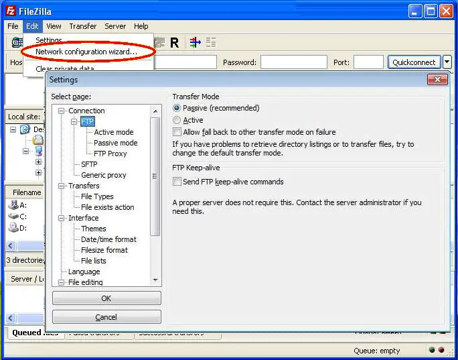Collapse the File editing tree node
Image resolution: width=458 pixels, height=360 pixels.
(61, 282)
